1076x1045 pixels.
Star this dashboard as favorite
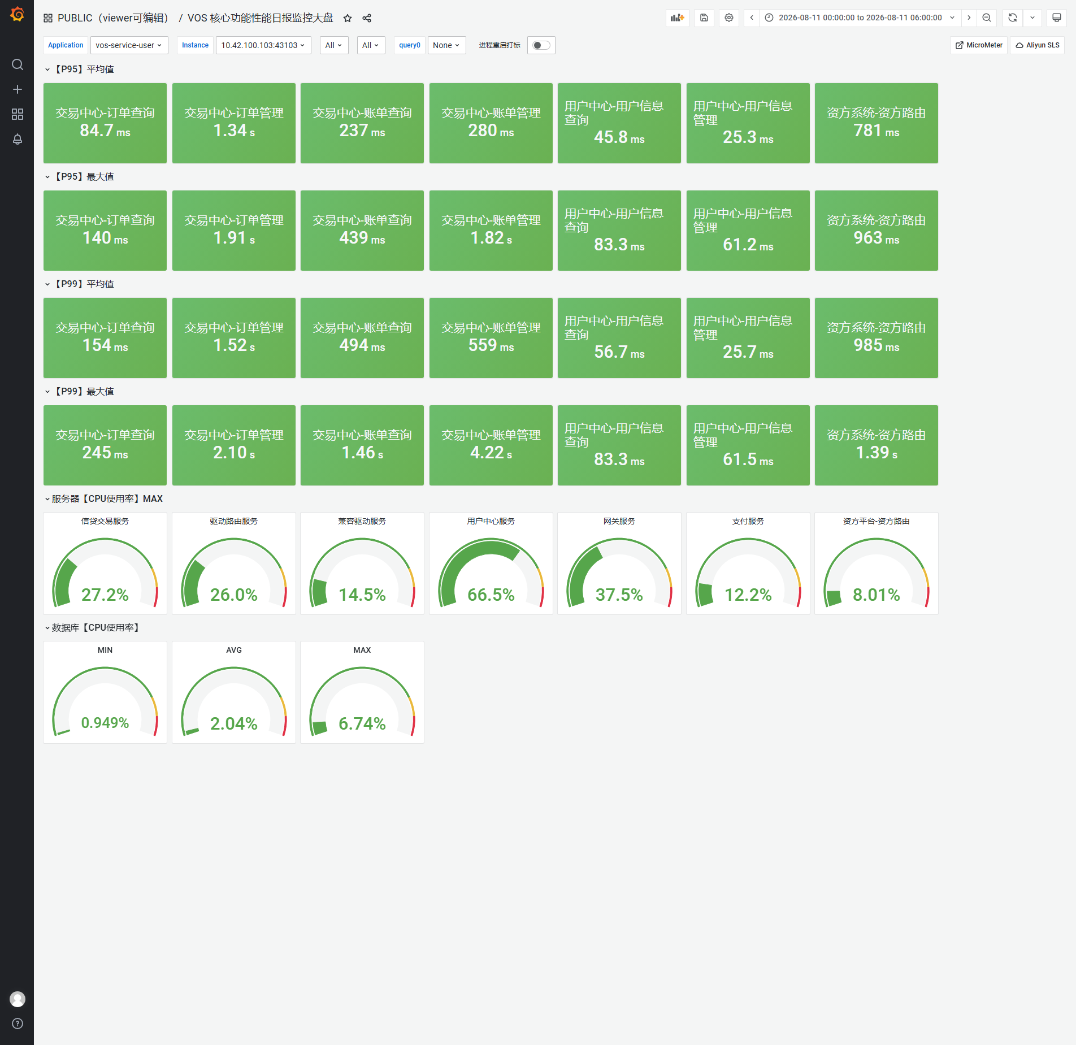point(348,18)
